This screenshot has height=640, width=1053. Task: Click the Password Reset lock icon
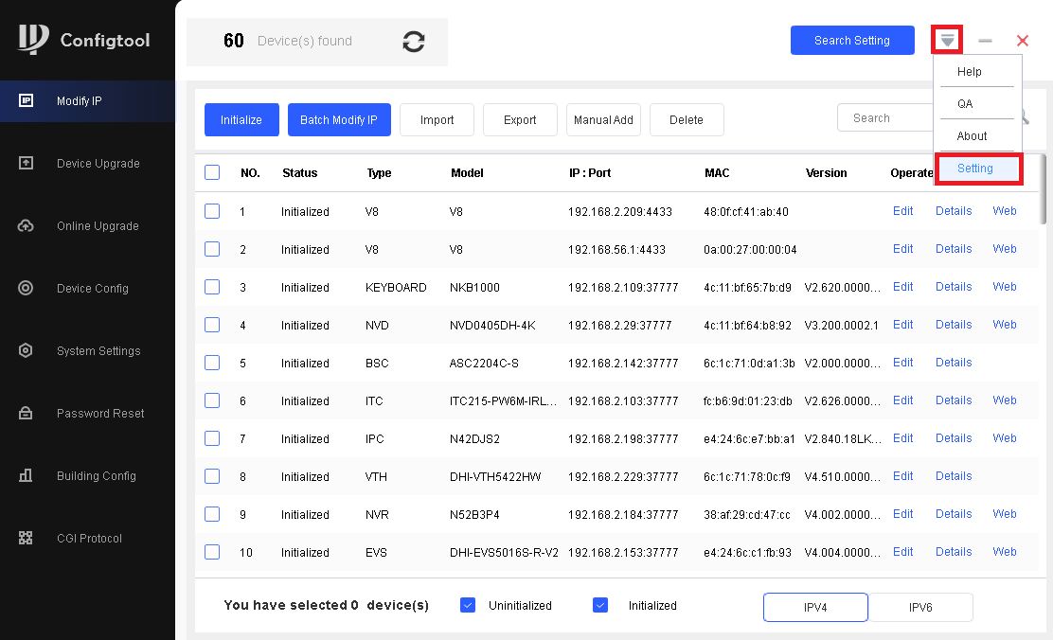[27, 414]
